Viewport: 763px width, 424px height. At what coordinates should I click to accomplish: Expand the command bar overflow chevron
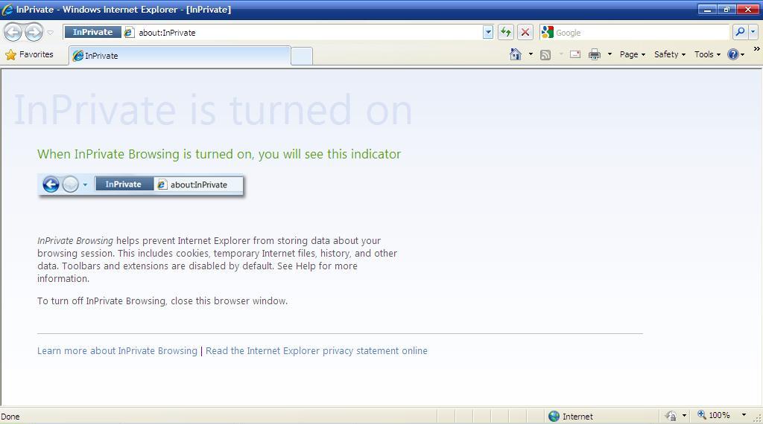pos(757,49)
